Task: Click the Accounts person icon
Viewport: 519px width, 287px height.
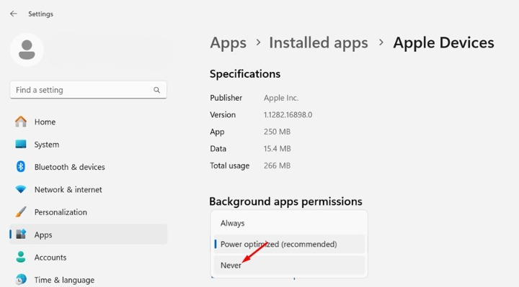Action: point(20,257)
